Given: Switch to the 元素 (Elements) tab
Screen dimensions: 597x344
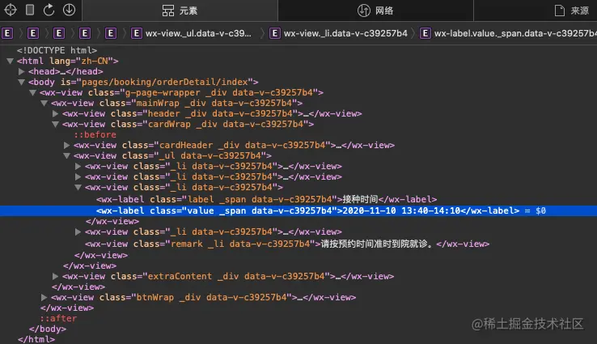Looking at the screenshot, I should pyautogui.click(x=180, y=11).
